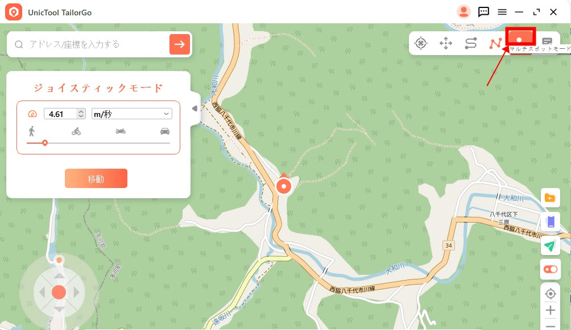Toggle the red switch on right sidebar
The width and height of the screenshot is (571, 330).
[x=551, y=269]
